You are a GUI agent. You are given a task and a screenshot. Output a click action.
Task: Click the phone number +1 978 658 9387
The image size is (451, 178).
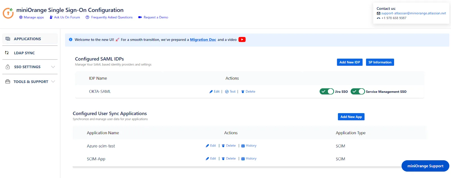(394, 18)
